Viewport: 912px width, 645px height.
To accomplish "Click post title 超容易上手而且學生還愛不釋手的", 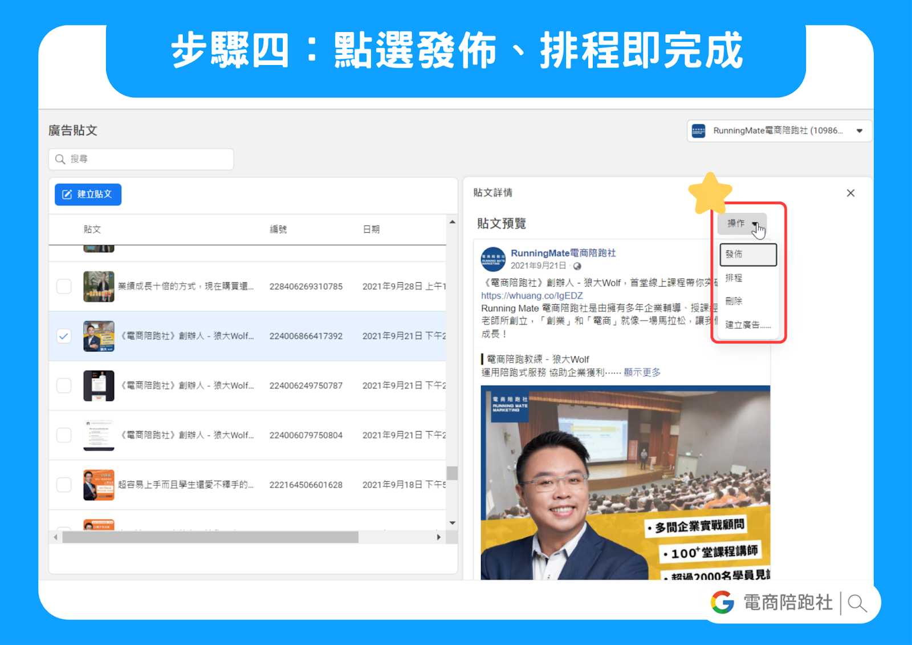I will click(186, 485).
